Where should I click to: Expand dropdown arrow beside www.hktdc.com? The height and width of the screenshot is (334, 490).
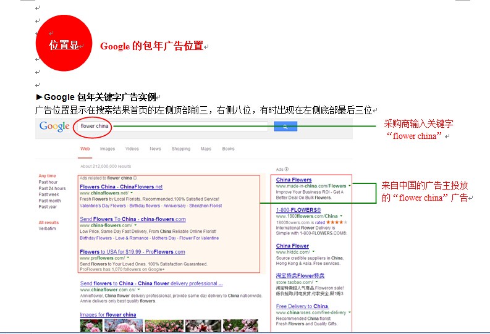(x=313, y=252)
